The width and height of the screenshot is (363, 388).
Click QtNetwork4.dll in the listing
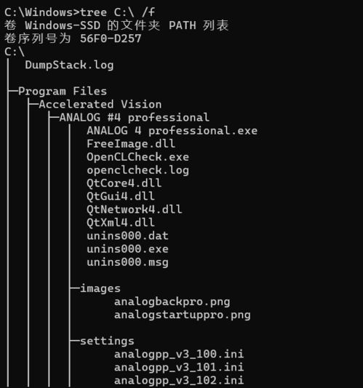135,210
